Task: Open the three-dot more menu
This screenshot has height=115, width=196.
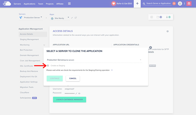Action: (184, 4)
